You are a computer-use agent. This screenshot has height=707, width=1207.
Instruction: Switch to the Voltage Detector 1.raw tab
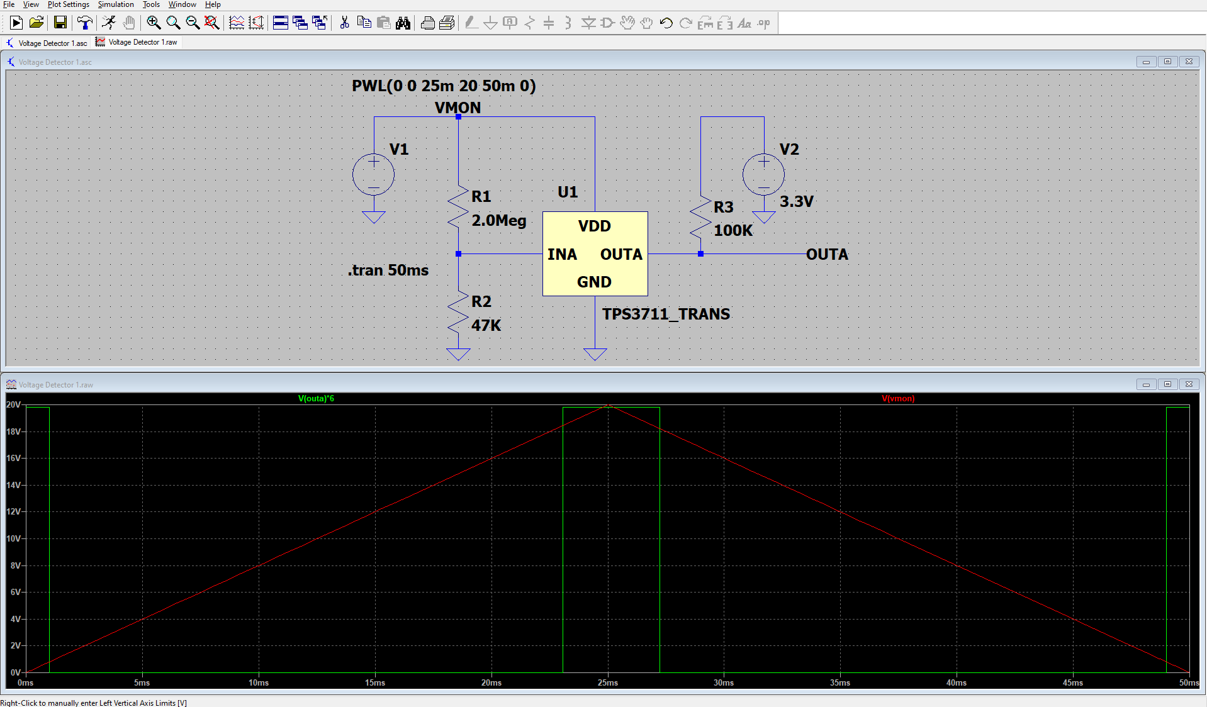point(137,42)
